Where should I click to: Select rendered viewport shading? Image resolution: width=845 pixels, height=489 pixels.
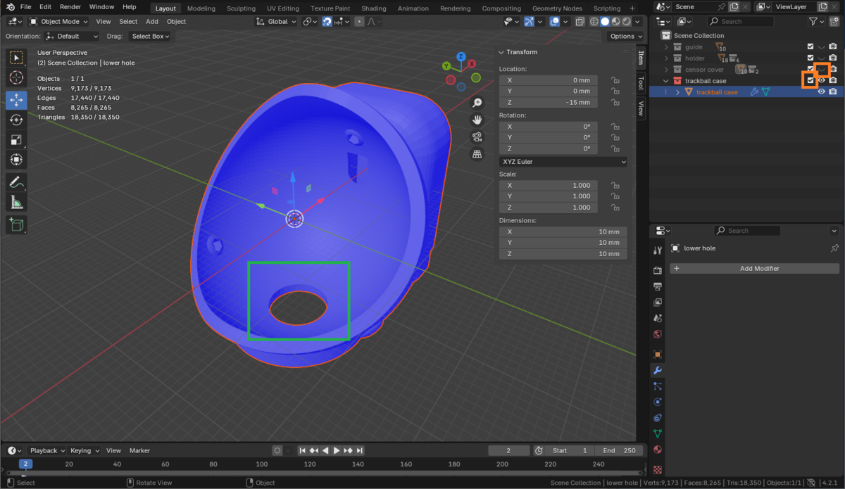628,21
